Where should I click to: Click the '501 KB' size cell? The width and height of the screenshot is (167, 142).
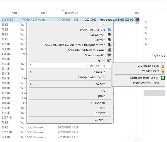point(6,69)
